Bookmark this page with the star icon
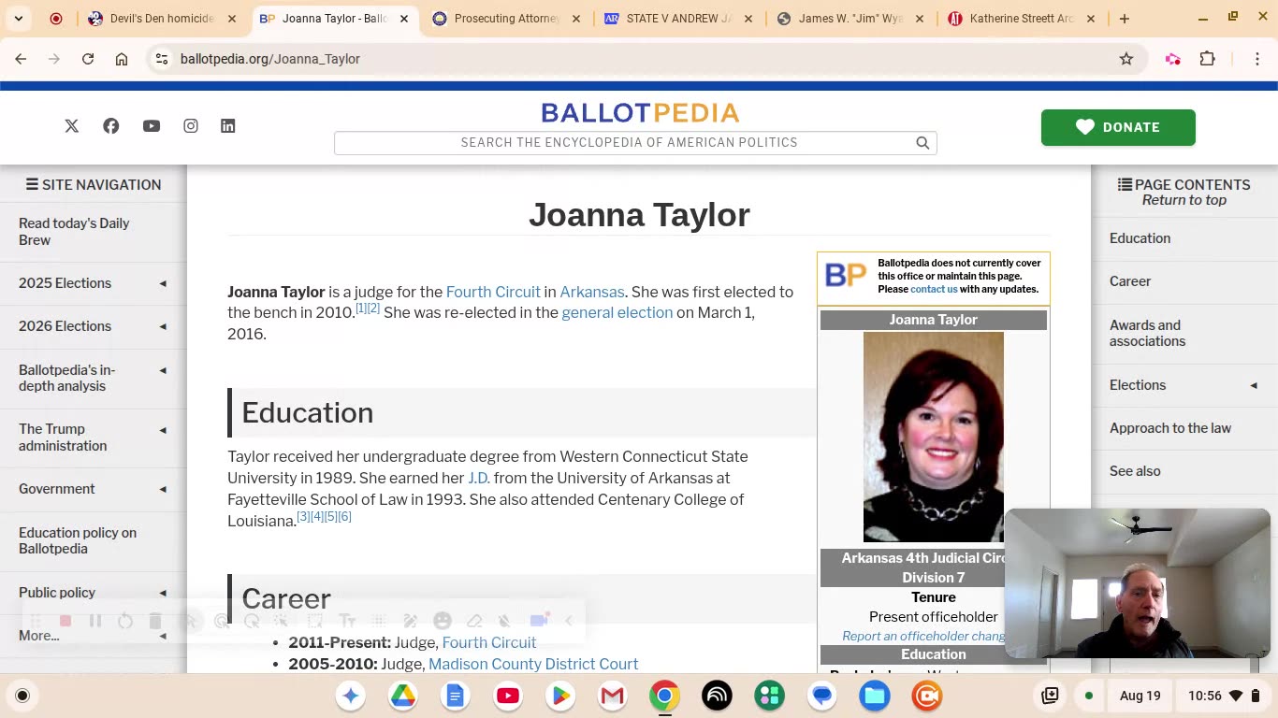Image resolution: width=1278 pixels, height=718 pixels. point(1126,59)
